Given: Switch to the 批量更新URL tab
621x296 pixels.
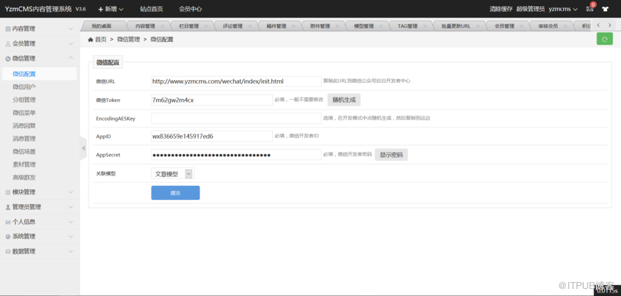Looking at the screenshot, I should [456, 26].
